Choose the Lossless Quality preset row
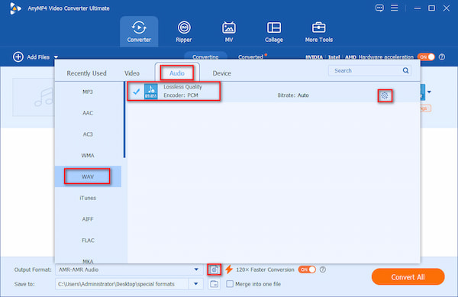This screenshot has height=297, width=458. pos(273,92)
